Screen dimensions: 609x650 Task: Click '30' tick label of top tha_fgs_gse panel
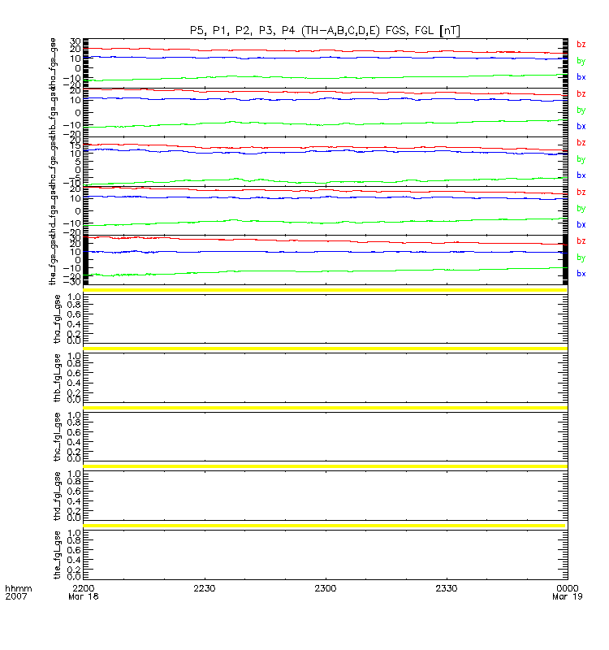click(x=76, y=41)
